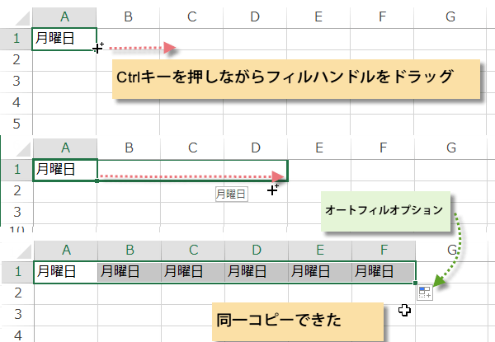This screenshot has height=342, width=495.
Task: Click the small 月曜日 fill preview tooltip
Action: (x=231, y=194)
